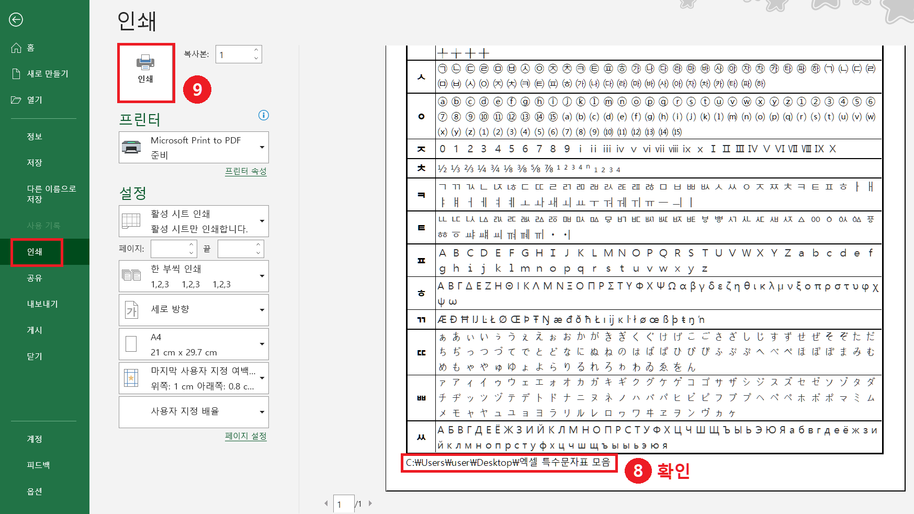This screenshot has width=914, height=514.
Task: Click the portrait orientation (세로 방향) icon
Action: coord(131,309)
